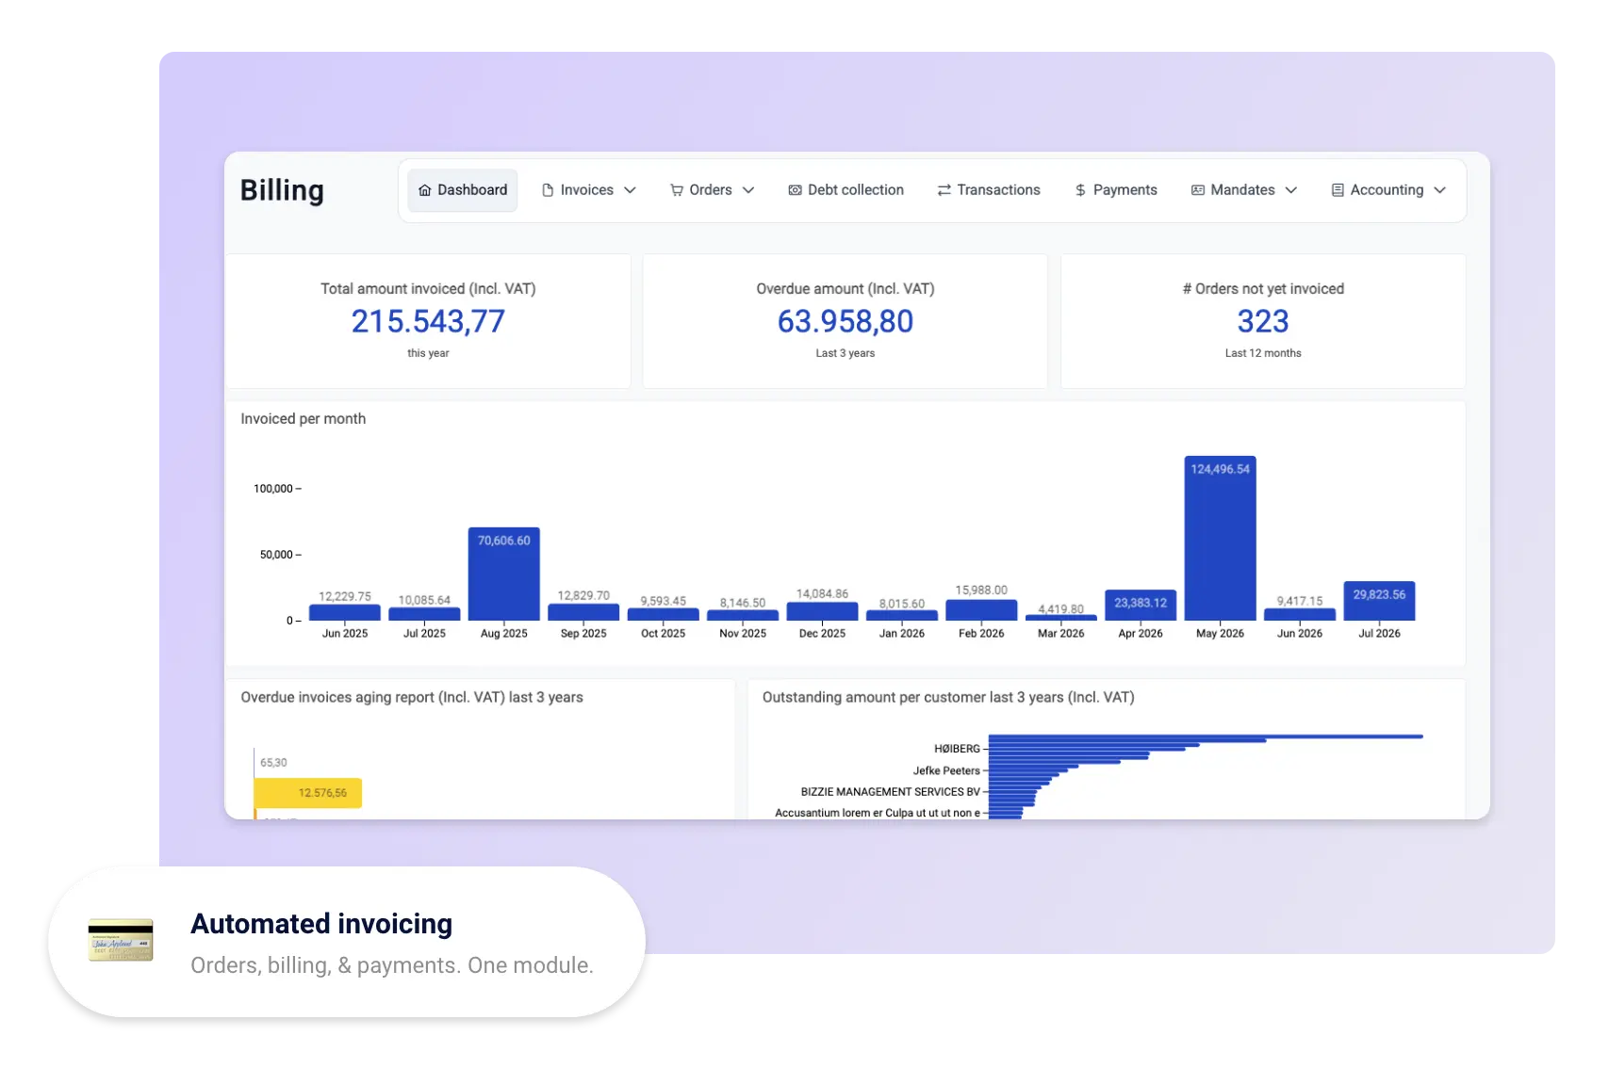1609x1068 pixels.
Task: Click Overdue invoices aging report title
Action: point(412,698)
